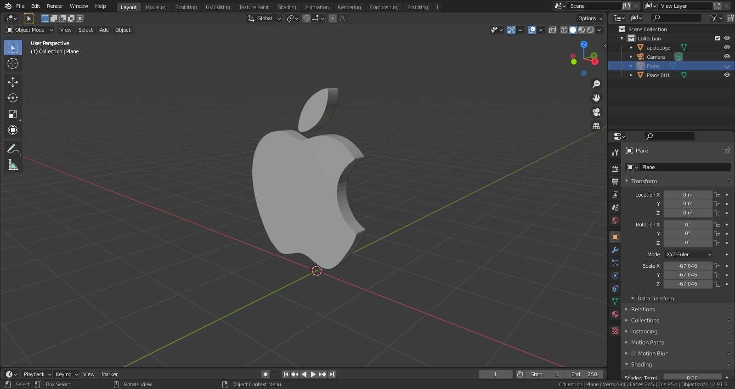This screenshot has height=389, width=735.
Task: Select material preview viewport shading
Action: coord(582,30)
